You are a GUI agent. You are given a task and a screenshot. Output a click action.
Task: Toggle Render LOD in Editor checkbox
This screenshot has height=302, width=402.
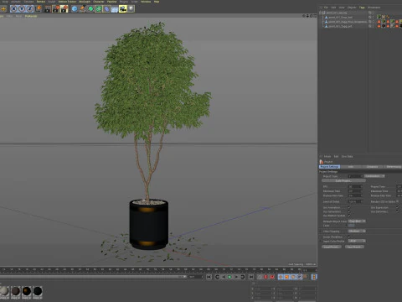point(398,201)
